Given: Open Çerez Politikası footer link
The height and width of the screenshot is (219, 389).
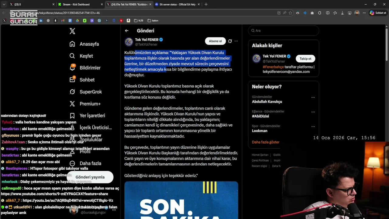Looking at the screenshot, I should coord(260,161).
